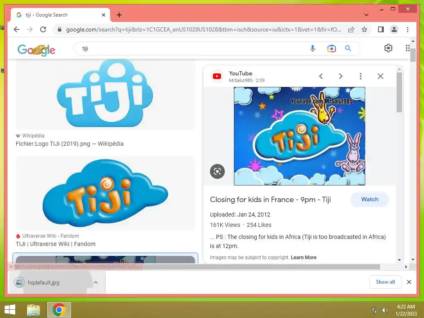424x318 pixels.
Task: Click the page vertical scrollbar thumb
Action: [x=413, y=55]
